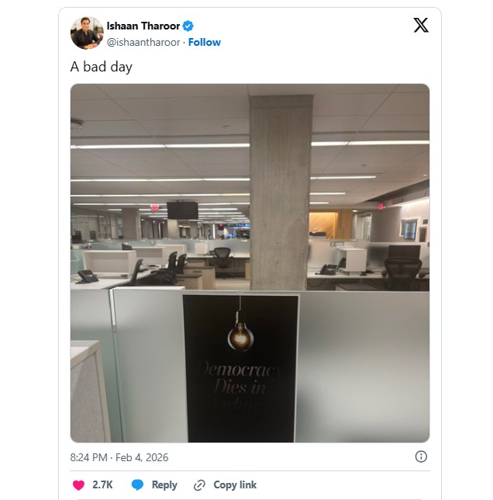Click the concrete pillar in the office photo
Viewport: 493px width, 500px height.
click(280, 193)
